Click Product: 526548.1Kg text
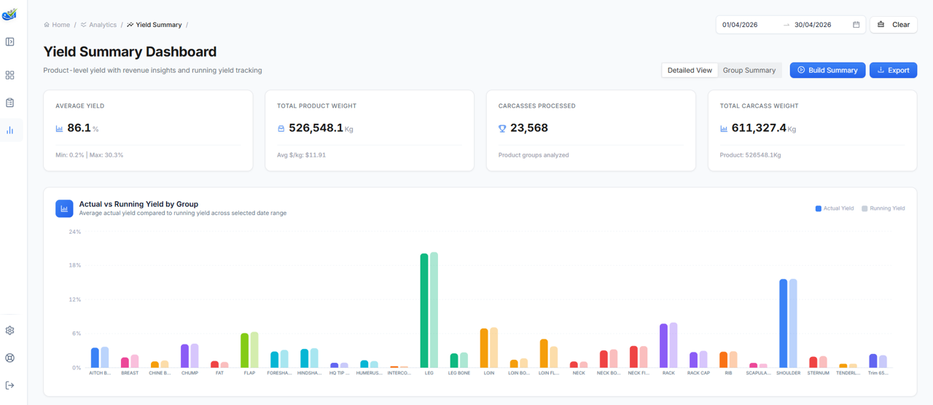Image resolution: width=933 pixels, height=405 pixels. point(750,155)
